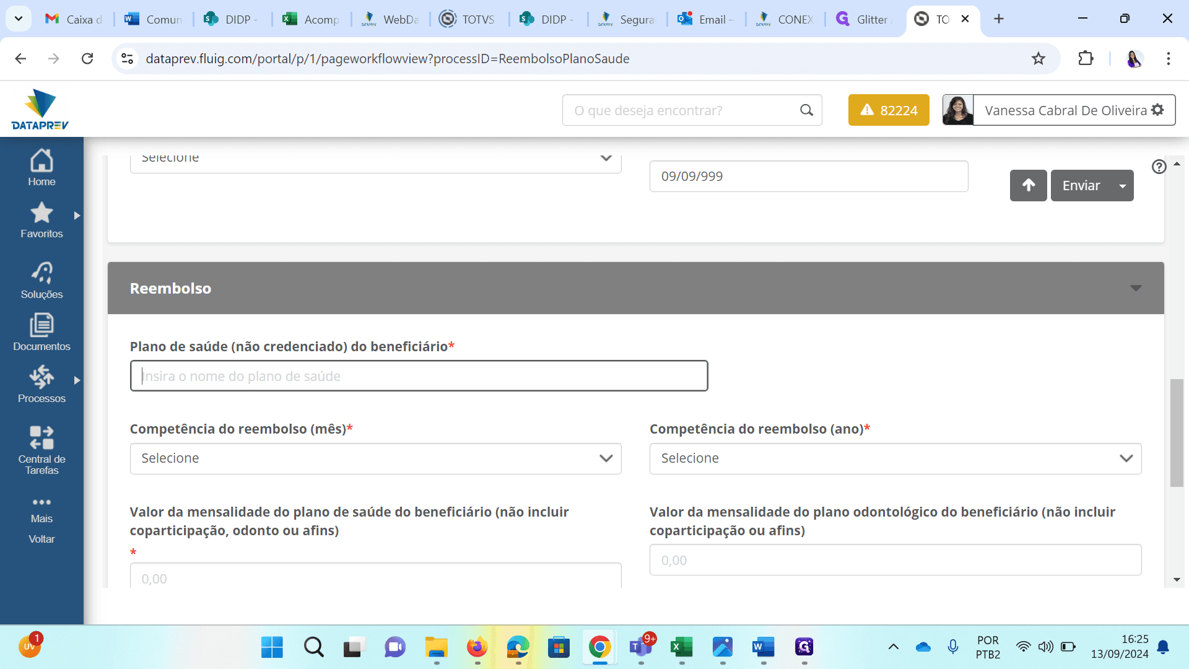
Task: Open Favoritos star icon
Action: tap(41, 212)
